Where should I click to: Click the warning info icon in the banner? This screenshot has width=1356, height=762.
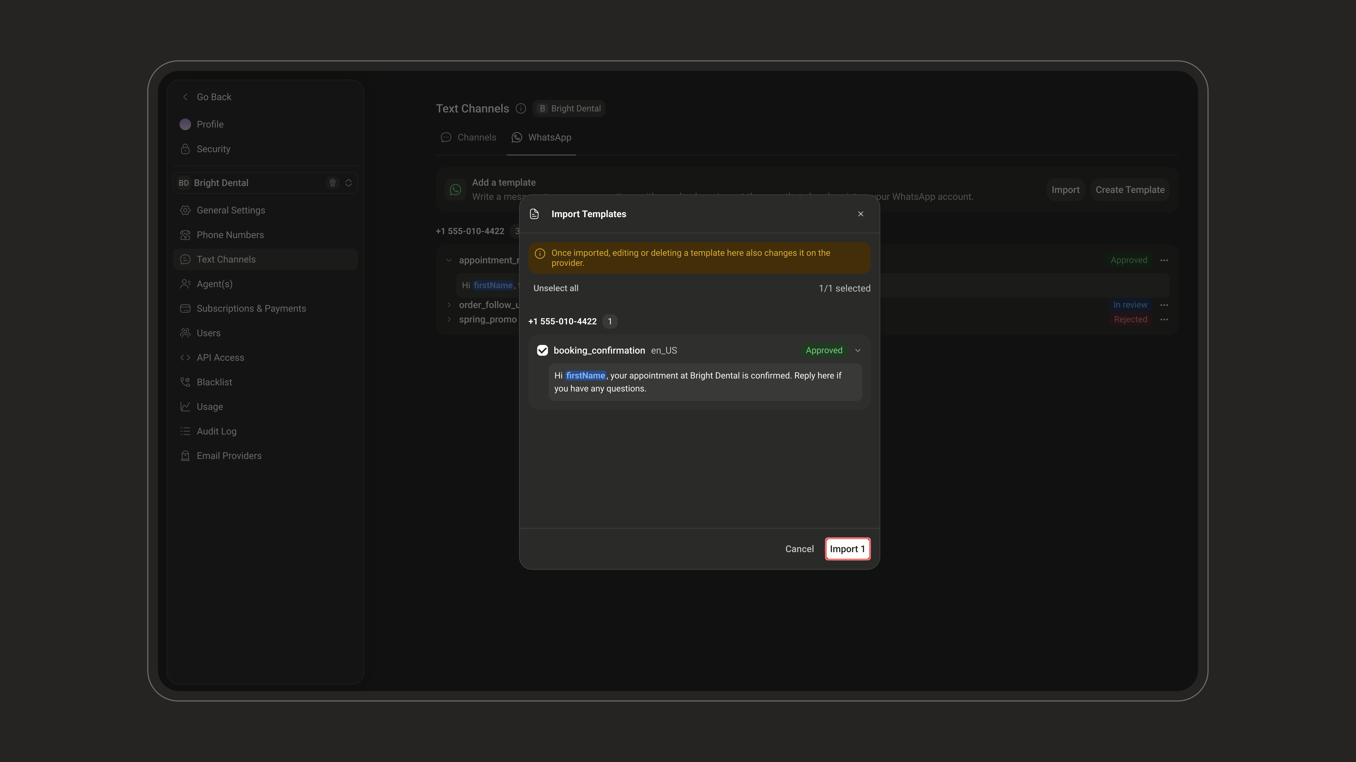539,253
